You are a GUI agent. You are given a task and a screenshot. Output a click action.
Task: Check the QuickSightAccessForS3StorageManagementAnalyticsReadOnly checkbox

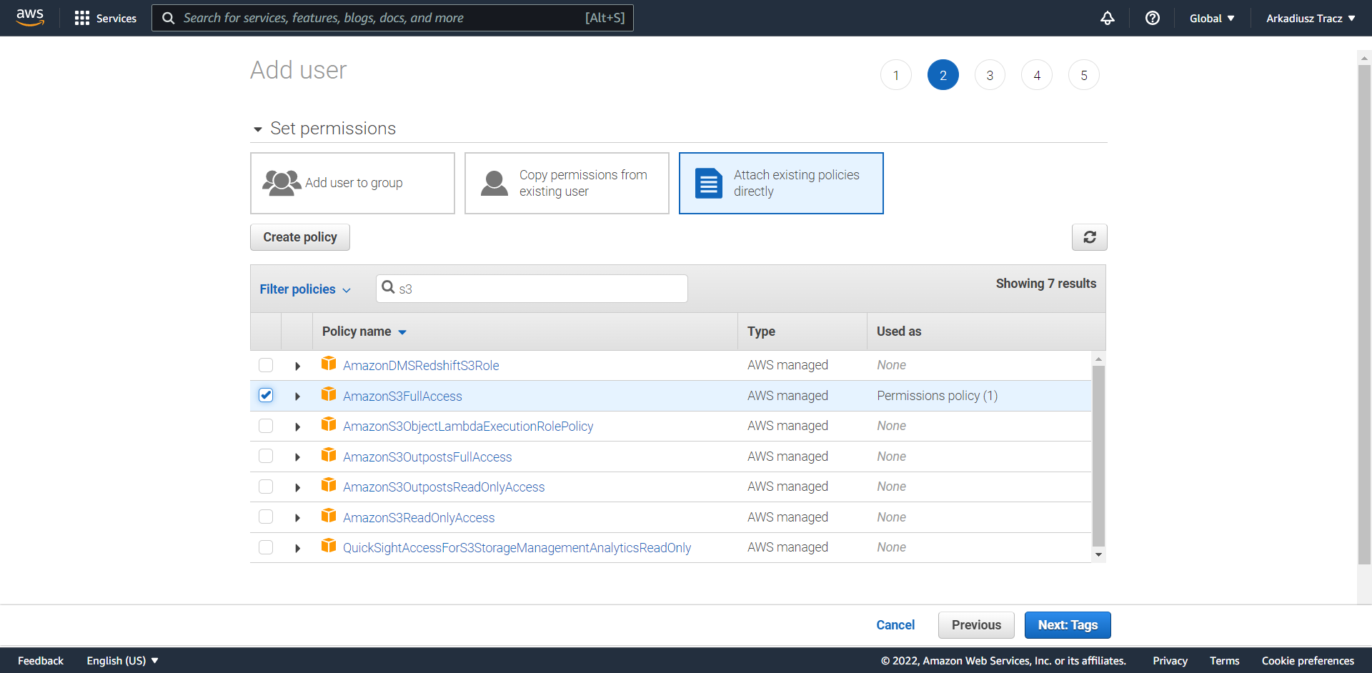click(266, 547)
